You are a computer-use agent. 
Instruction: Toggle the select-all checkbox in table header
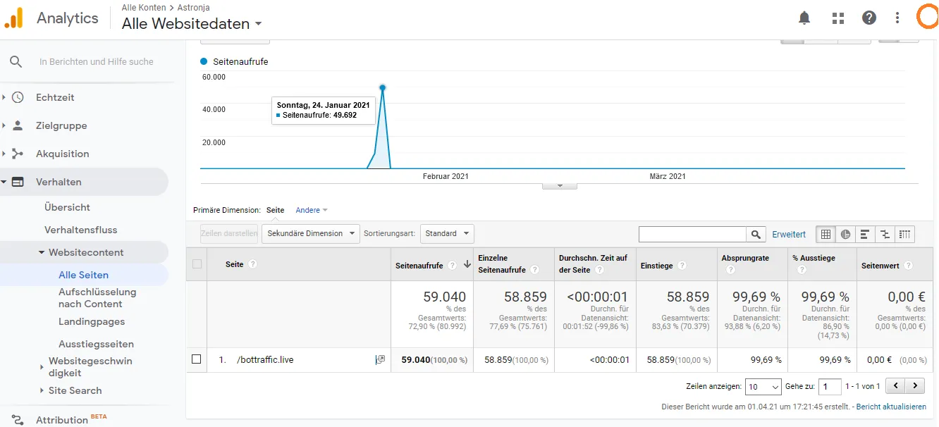pos(197,264)
